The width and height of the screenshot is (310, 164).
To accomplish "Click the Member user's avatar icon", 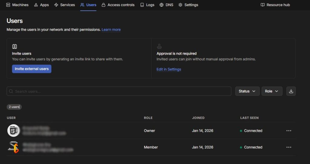I will coord(13,147).
